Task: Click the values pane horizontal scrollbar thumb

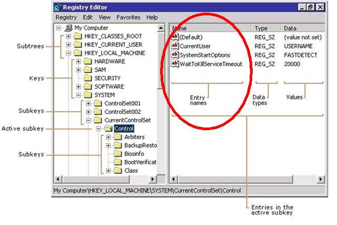Action: [x=235, y=179]
